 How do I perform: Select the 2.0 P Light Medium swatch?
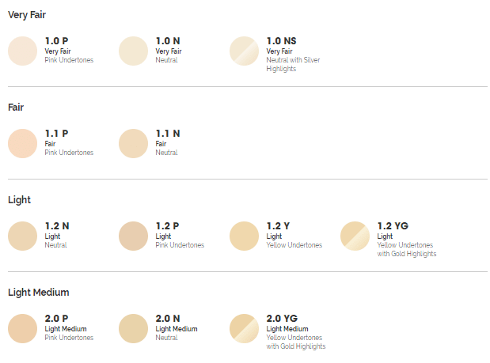[x=22, y=328]
